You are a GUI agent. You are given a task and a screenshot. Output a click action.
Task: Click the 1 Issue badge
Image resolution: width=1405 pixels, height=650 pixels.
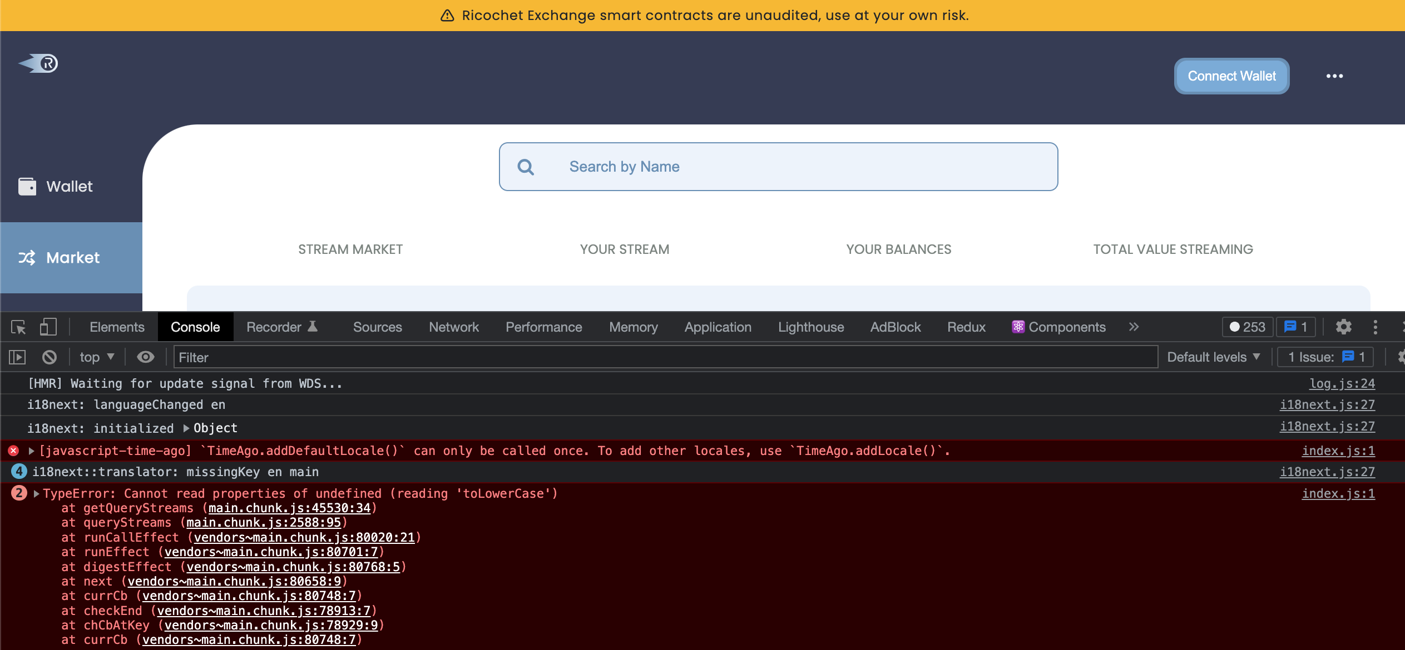pos(1325,357)
